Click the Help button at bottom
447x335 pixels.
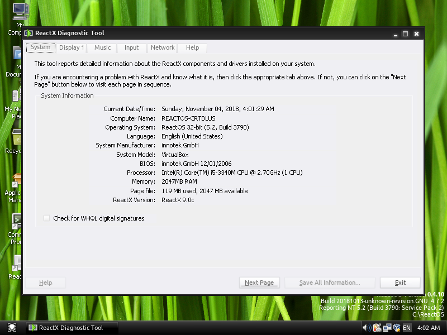tap(46, 283)
